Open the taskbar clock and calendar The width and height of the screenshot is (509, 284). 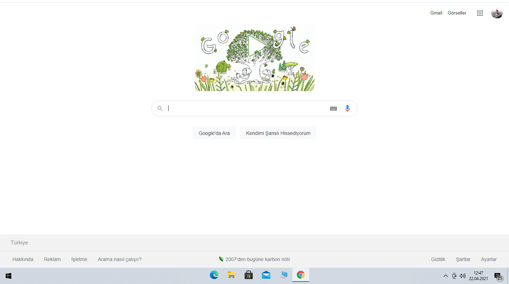point(479,276)
